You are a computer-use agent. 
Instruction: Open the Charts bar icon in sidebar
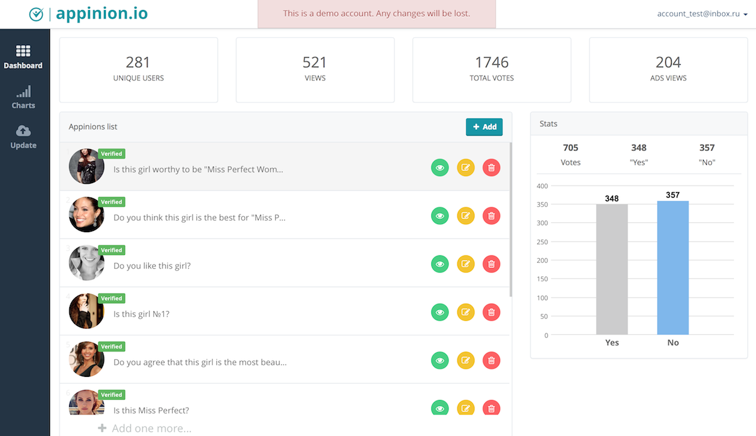click(x=23, y=92)
